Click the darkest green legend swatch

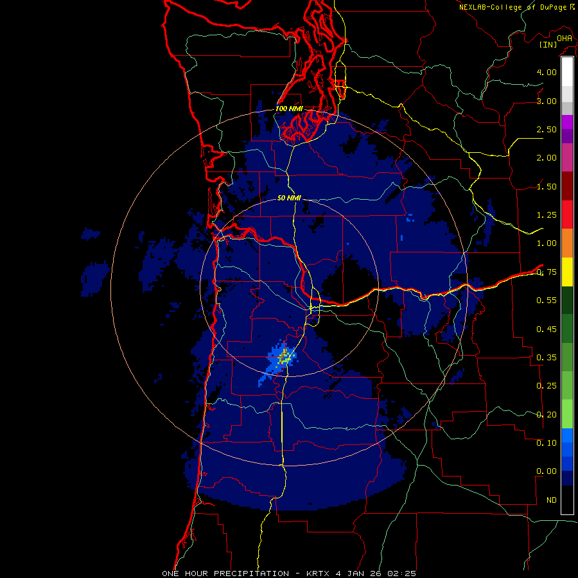coord(567,300)
